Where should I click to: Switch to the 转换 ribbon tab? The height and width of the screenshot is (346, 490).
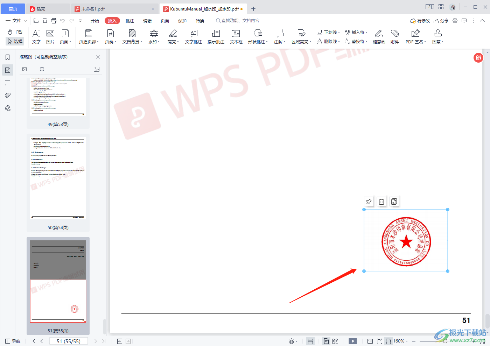pyautogui.click(x=200, y=21)
